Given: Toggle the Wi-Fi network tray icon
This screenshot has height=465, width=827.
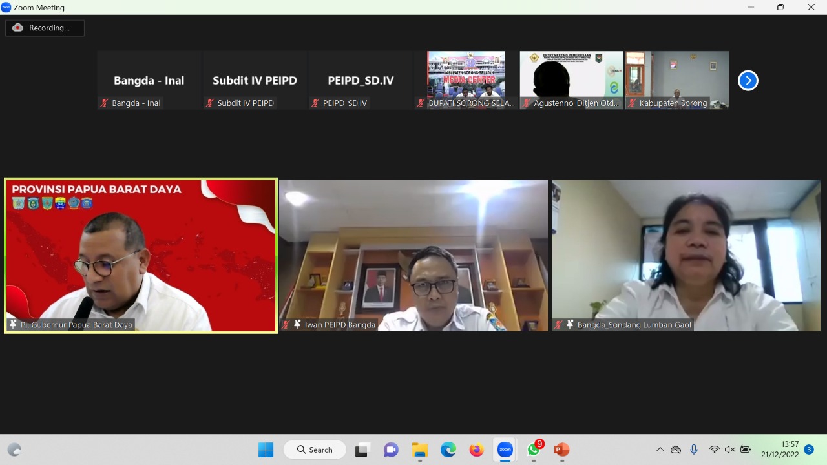Looking at the screenshot, I should pyautogui.click(x=714, y=449).
